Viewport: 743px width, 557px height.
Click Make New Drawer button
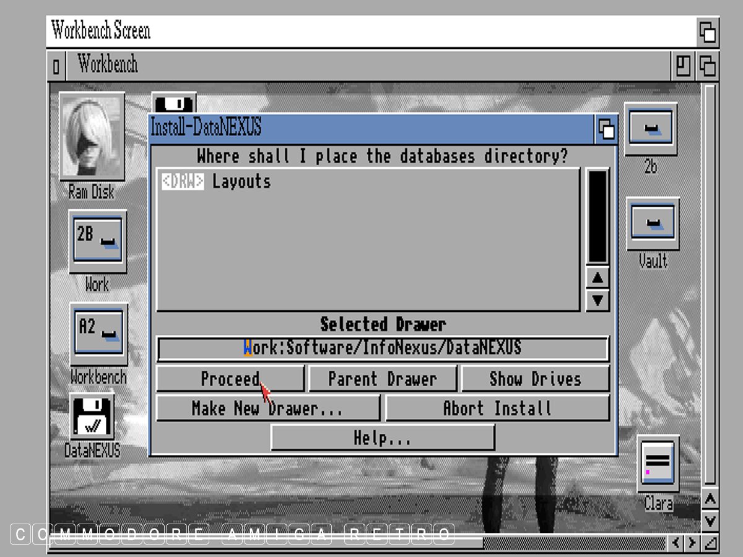[267, 408]
